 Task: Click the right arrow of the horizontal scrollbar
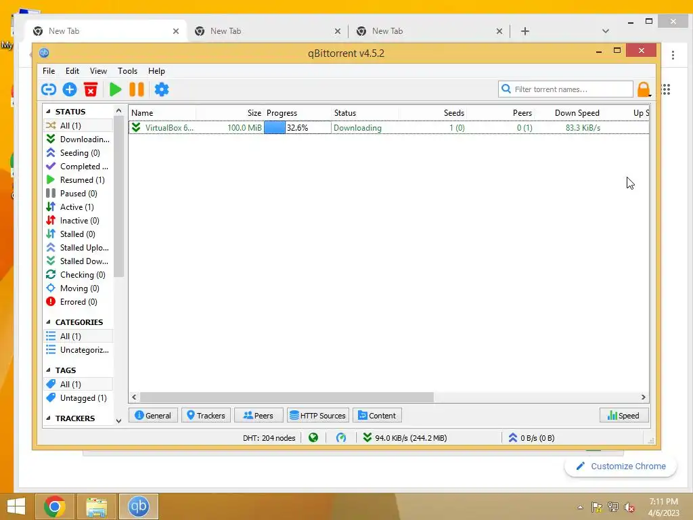point(643,397)
